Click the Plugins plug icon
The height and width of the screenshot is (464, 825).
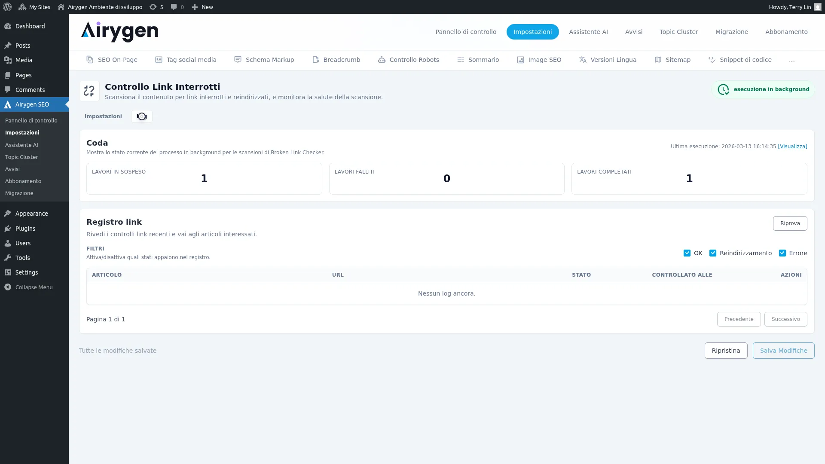(x=8, y=229)
